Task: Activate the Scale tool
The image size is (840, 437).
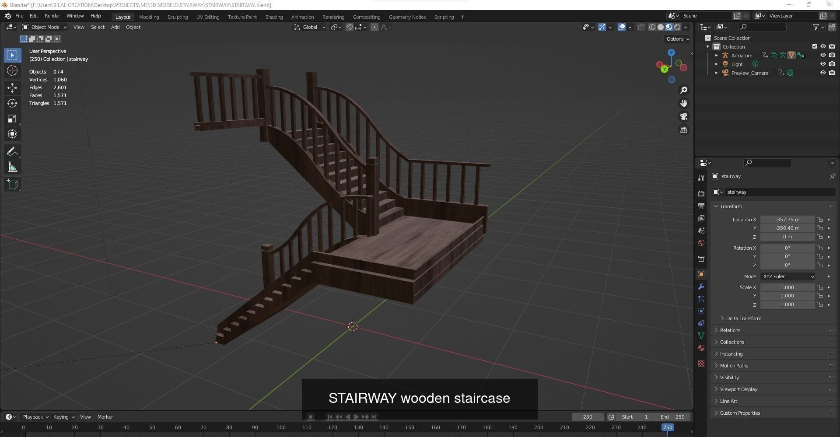Action: tap(12, 119)
